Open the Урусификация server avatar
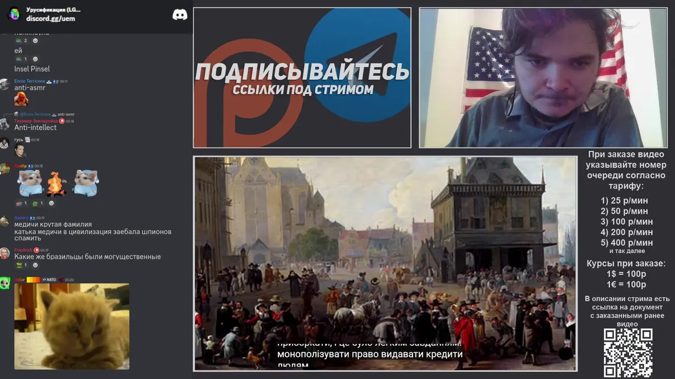Image resolution: width=675 pixels, height=379 pixels. pyautogui.click(x=14, y=14)
